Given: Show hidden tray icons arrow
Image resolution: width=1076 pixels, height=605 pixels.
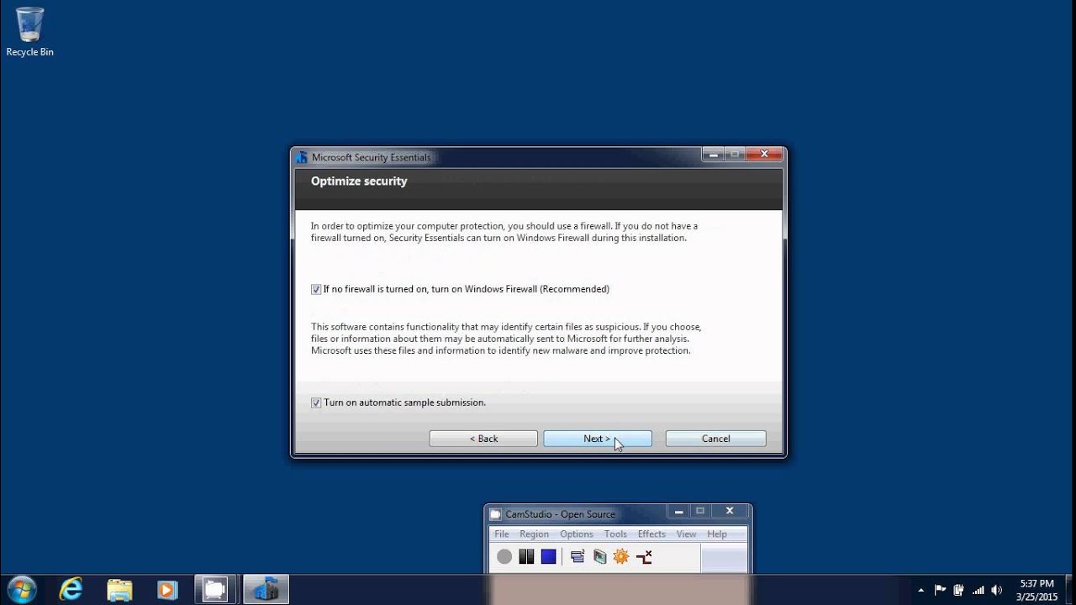Looking at the screenshot, I should [x=920, y=590].
